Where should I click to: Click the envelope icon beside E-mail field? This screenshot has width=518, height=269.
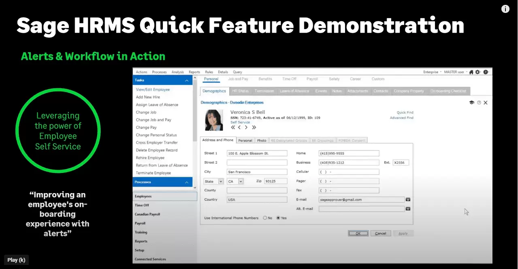point(408,200)
